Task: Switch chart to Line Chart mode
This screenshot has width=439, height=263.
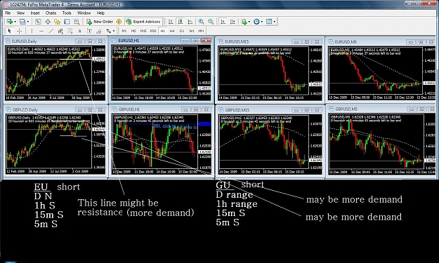Action: 190,22
